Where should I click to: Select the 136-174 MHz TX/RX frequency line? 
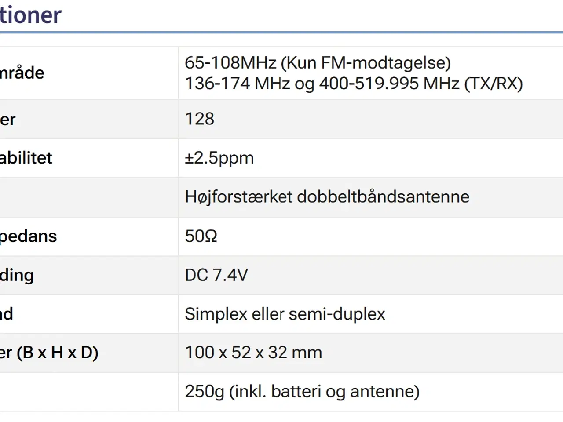(354, 84)
